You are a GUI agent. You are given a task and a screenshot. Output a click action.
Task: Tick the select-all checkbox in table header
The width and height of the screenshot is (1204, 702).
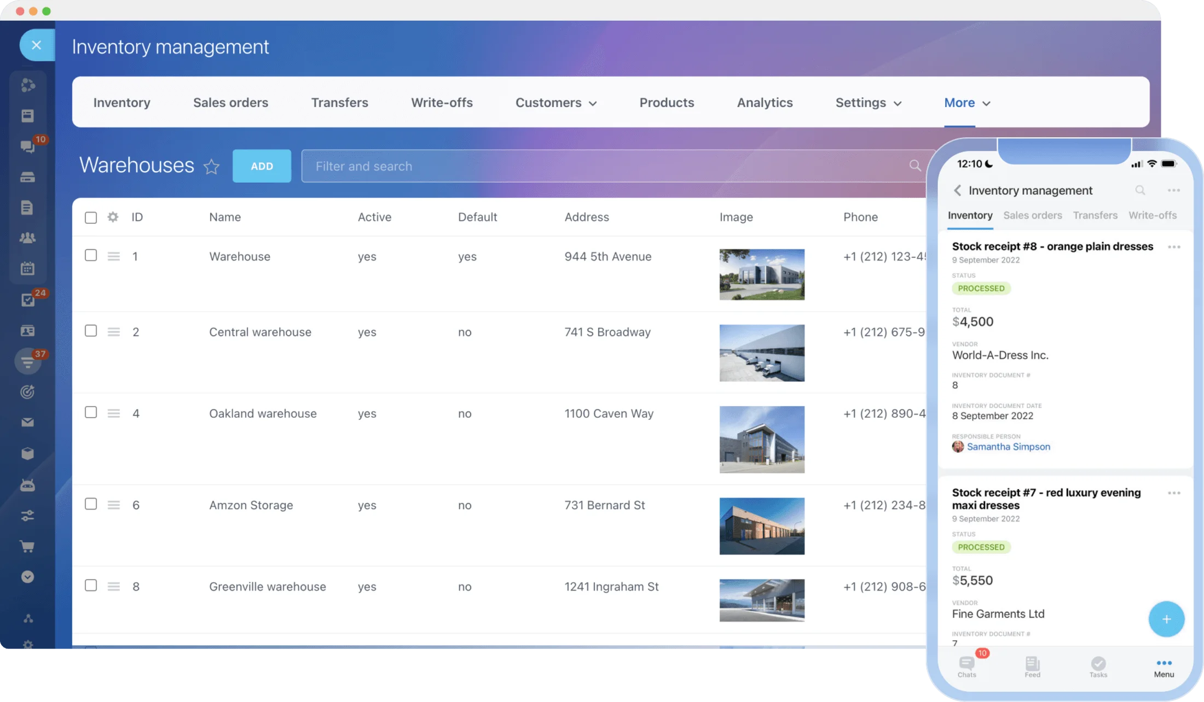(91, 218)
